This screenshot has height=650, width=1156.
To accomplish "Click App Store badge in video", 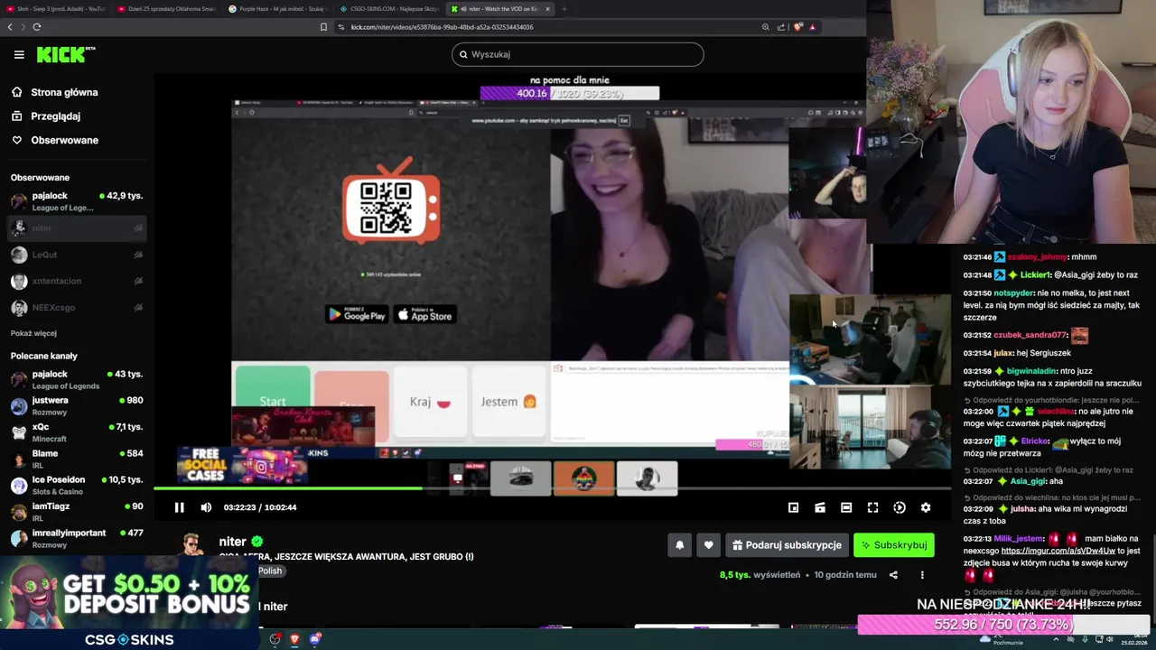I will pos(424,314).
